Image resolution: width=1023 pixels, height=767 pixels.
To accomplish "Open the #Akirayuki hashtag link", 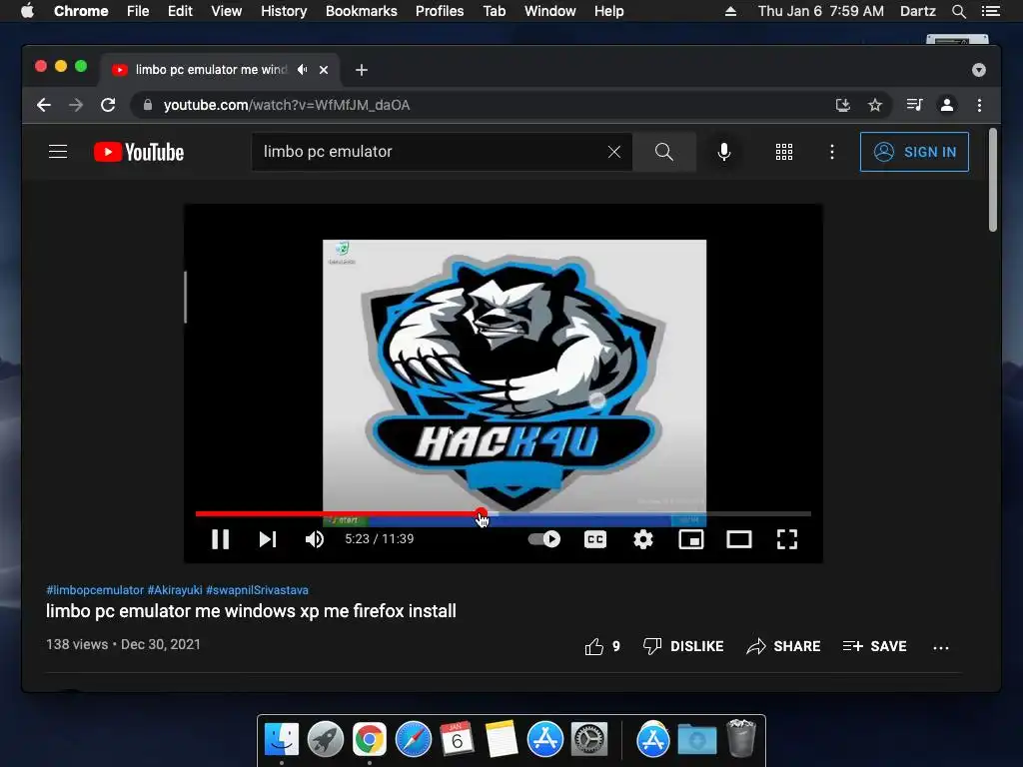I will click(175, 590).
